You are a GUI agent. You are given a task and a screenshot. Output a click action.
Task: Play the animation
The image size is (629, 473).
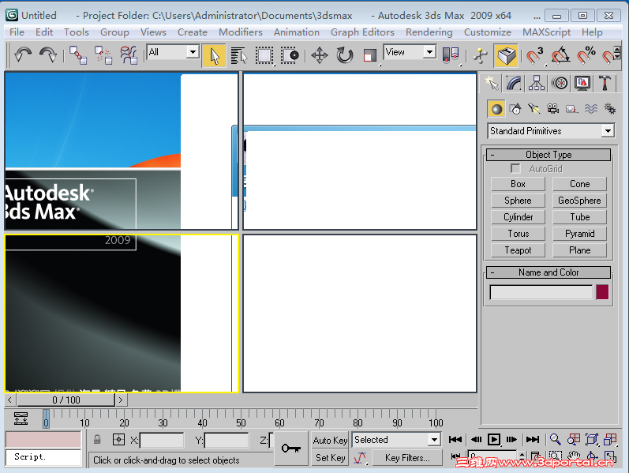click(x=494, y=440)
